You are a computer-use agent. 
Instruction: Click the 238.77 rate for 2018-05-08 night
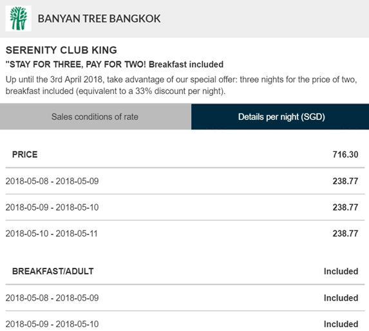(345, 181)
